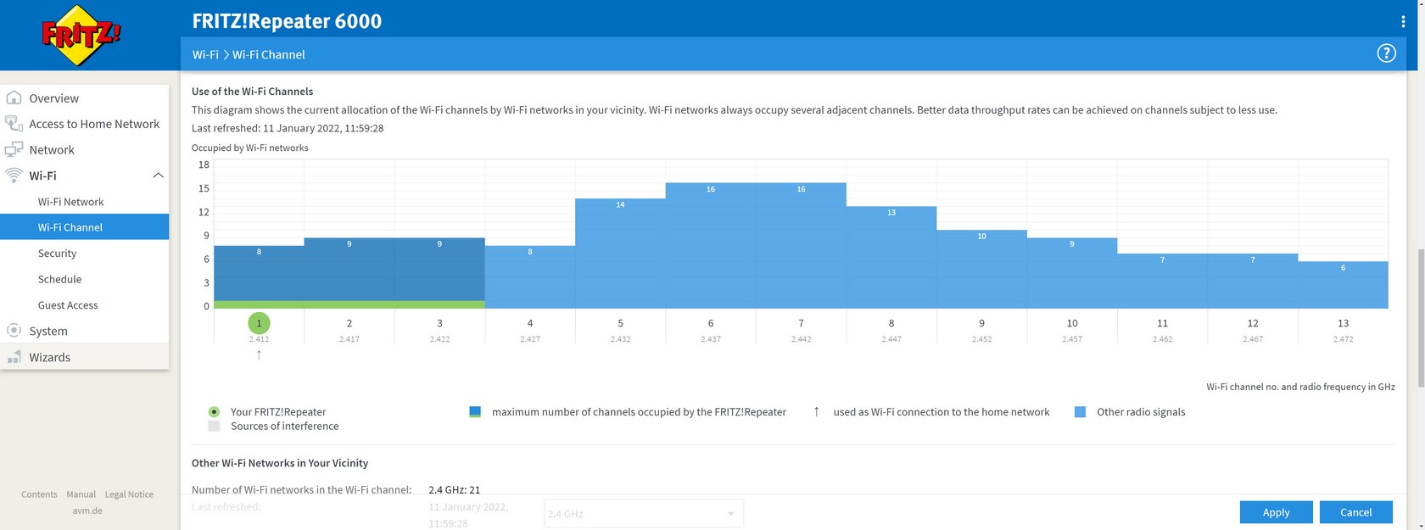Click the Your FRITZ!Repeater legend icon

point(214,411)
